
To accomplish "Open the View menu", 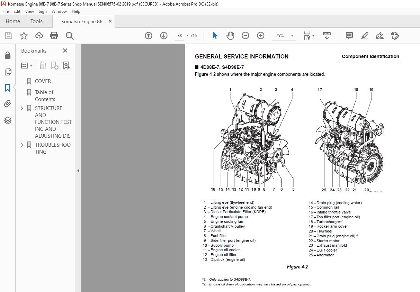I will pos(29,11).
